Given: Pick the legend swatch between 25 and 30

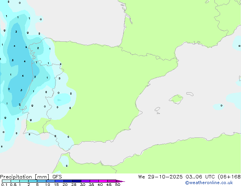Looking at the screenshot, I should pos(77,181).
